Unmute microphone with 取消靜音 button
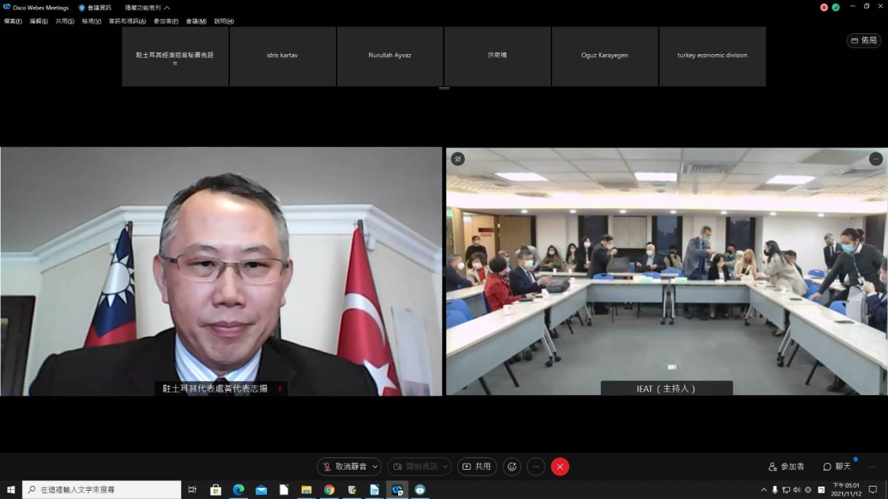888x499 pixels. (x=344, y=466)
